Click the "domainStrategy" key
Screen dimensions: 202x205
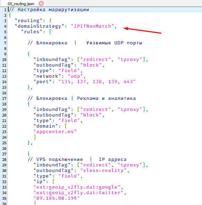click(39, 26)
